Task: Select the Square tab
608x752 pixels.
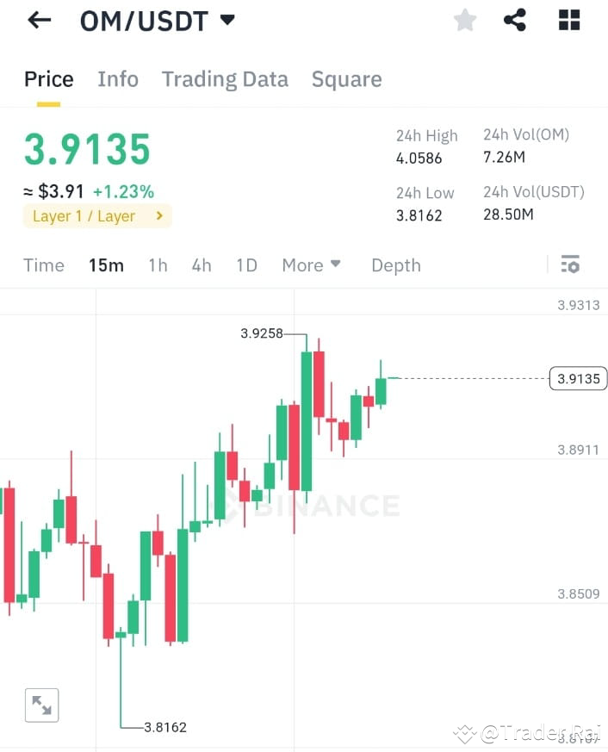Action: [346, 79]
